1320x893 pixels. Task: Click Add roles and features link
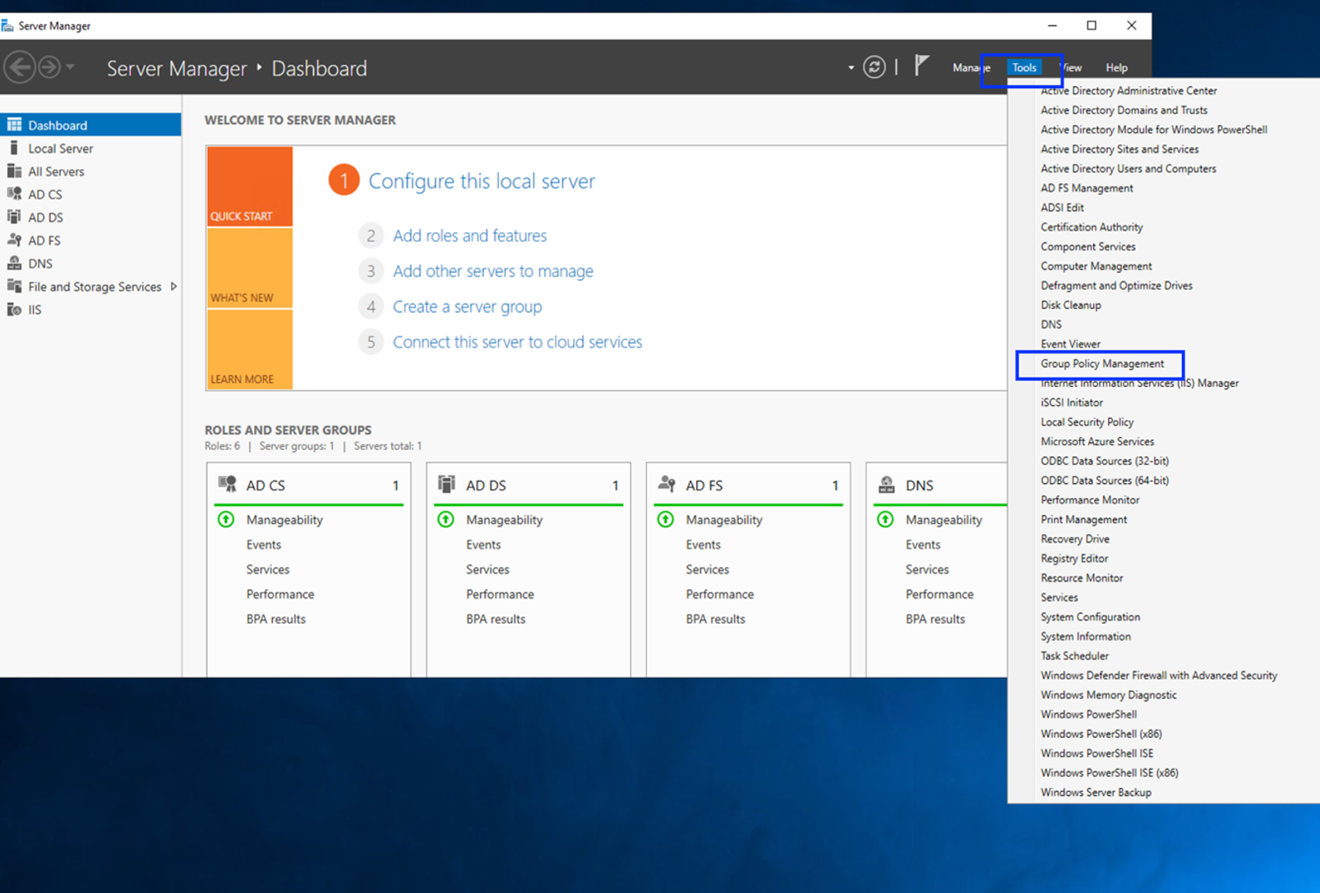[469, 236]
